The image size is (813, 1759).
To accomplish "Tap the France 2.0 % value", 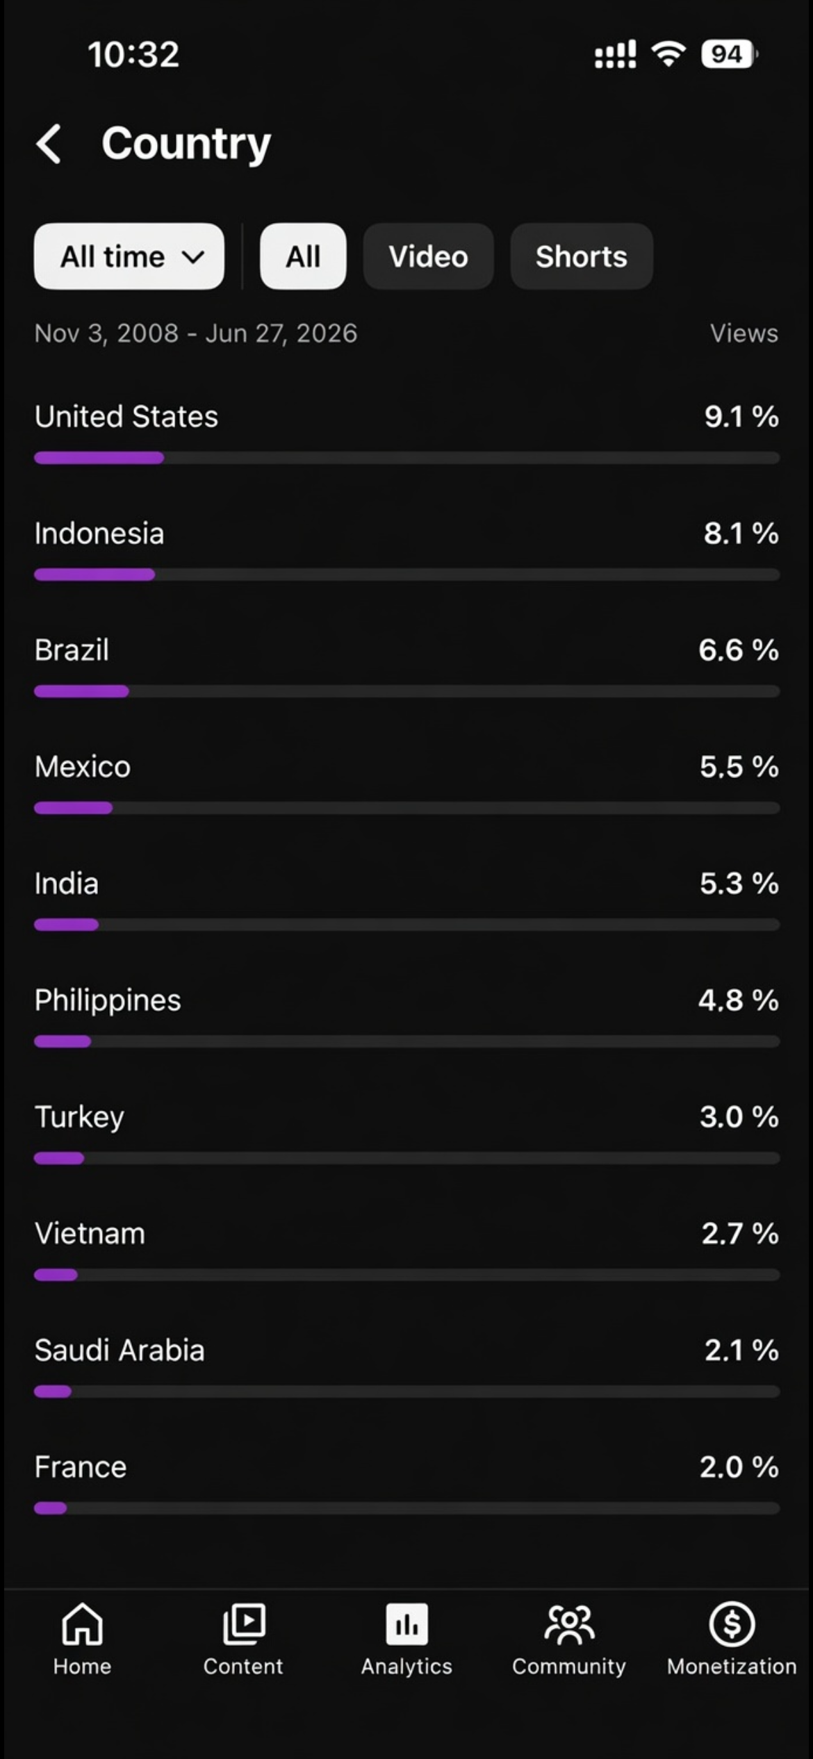I will pos(739,1467).
